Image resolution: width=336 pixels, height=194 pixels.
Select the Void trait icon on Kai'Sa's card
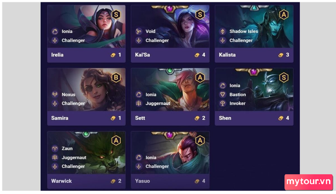pyautogui.click(x=139, y=32)
